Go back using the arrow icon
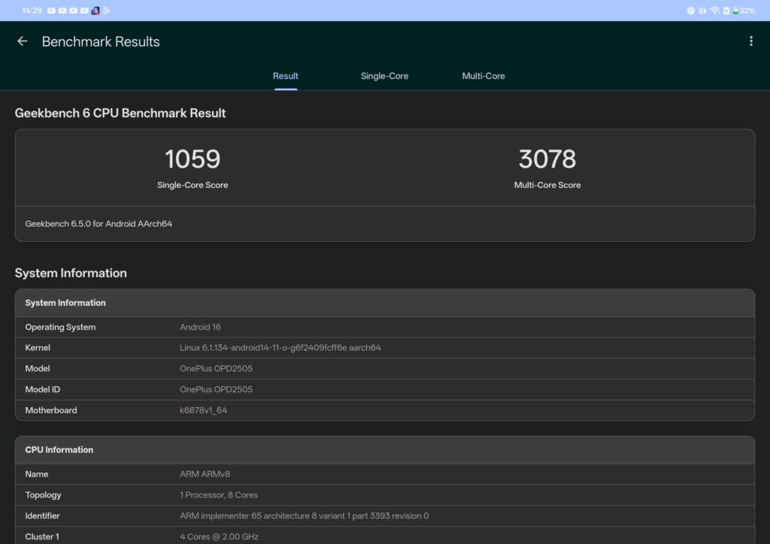The height and width of the screenshot is (544, 770). pyautogui.click(x=22, y=41)
